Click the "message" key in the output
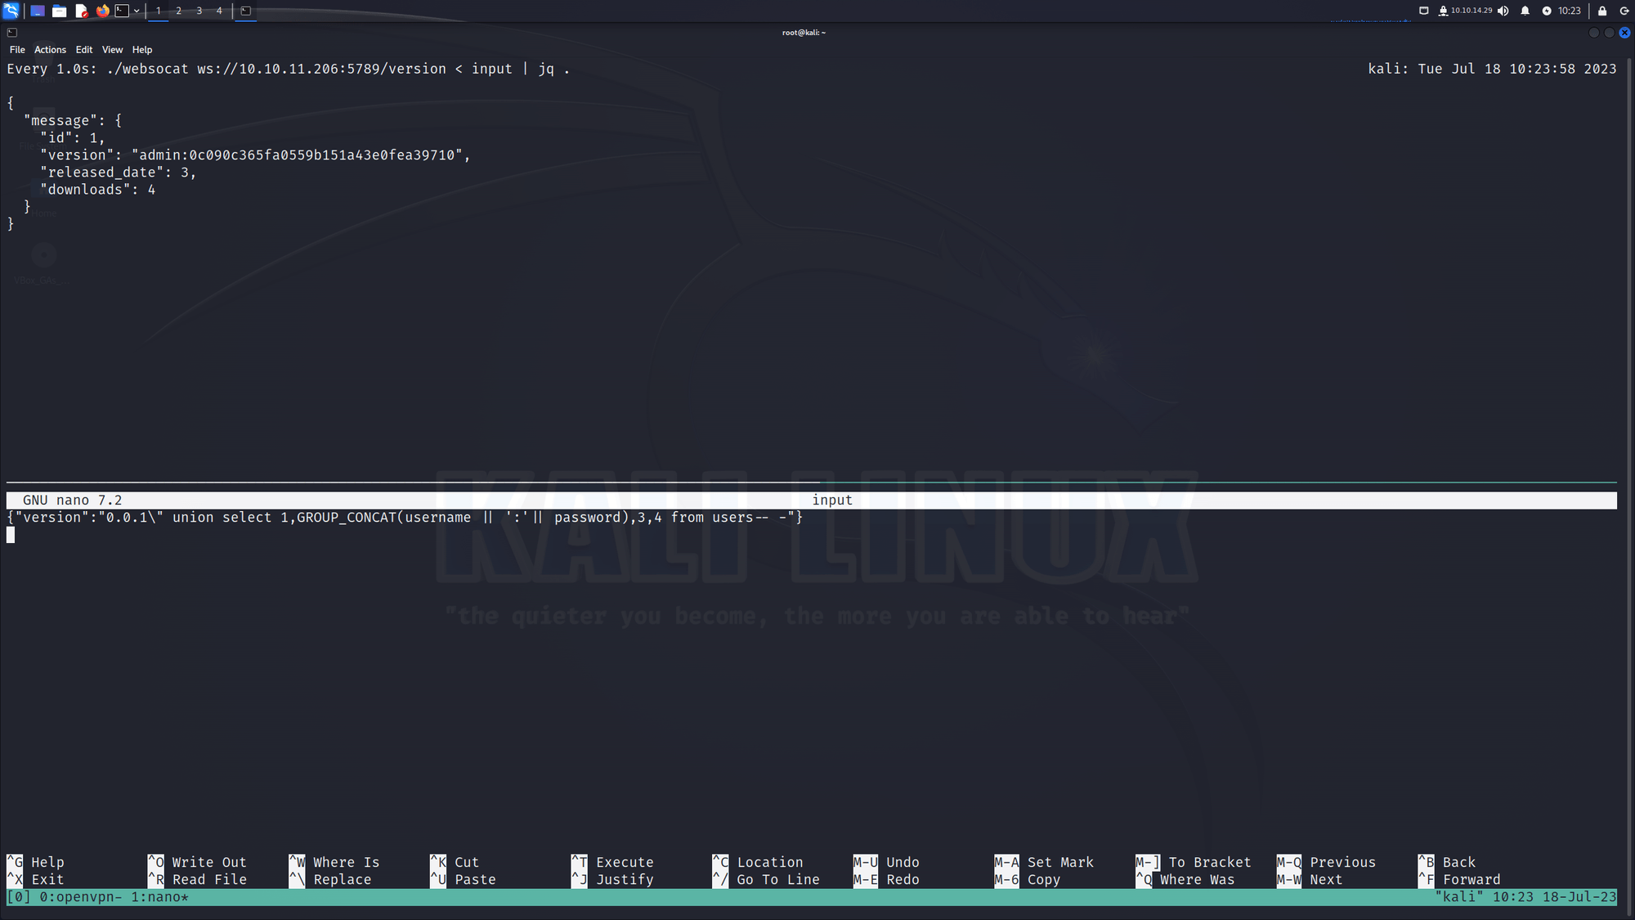The height and width of the screenshot is (920, 1635). point(60,121)
